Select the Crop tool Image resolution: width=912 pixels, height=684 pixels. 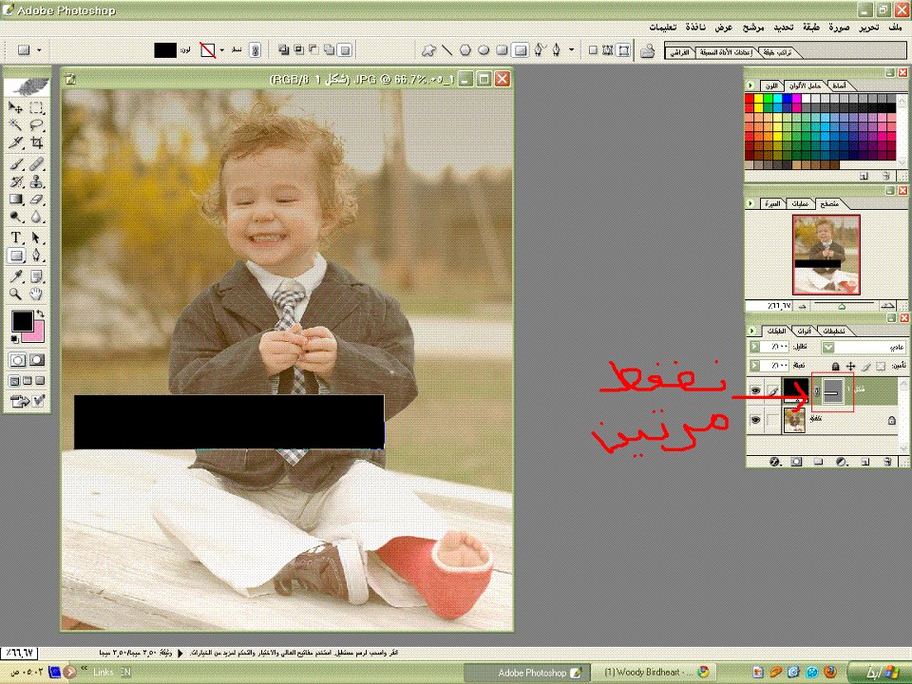tap(37, 143)
